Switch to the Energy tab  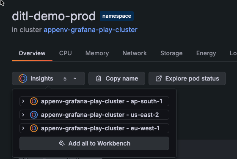tap(206, 53)
